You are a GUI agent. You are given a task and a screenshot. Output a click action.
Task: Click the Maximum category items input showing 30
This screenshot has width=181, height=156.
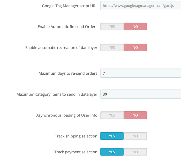[140, 94]
